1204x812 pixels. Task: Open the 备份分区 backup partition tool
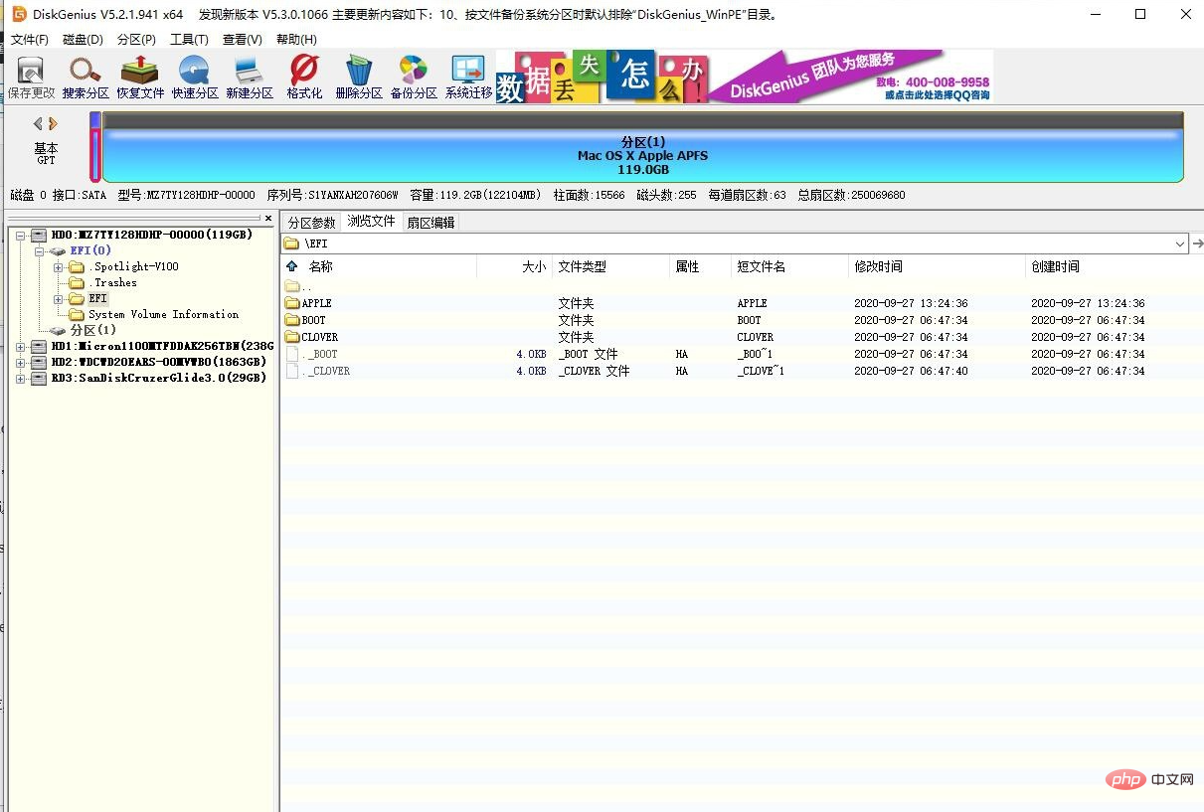413,78
